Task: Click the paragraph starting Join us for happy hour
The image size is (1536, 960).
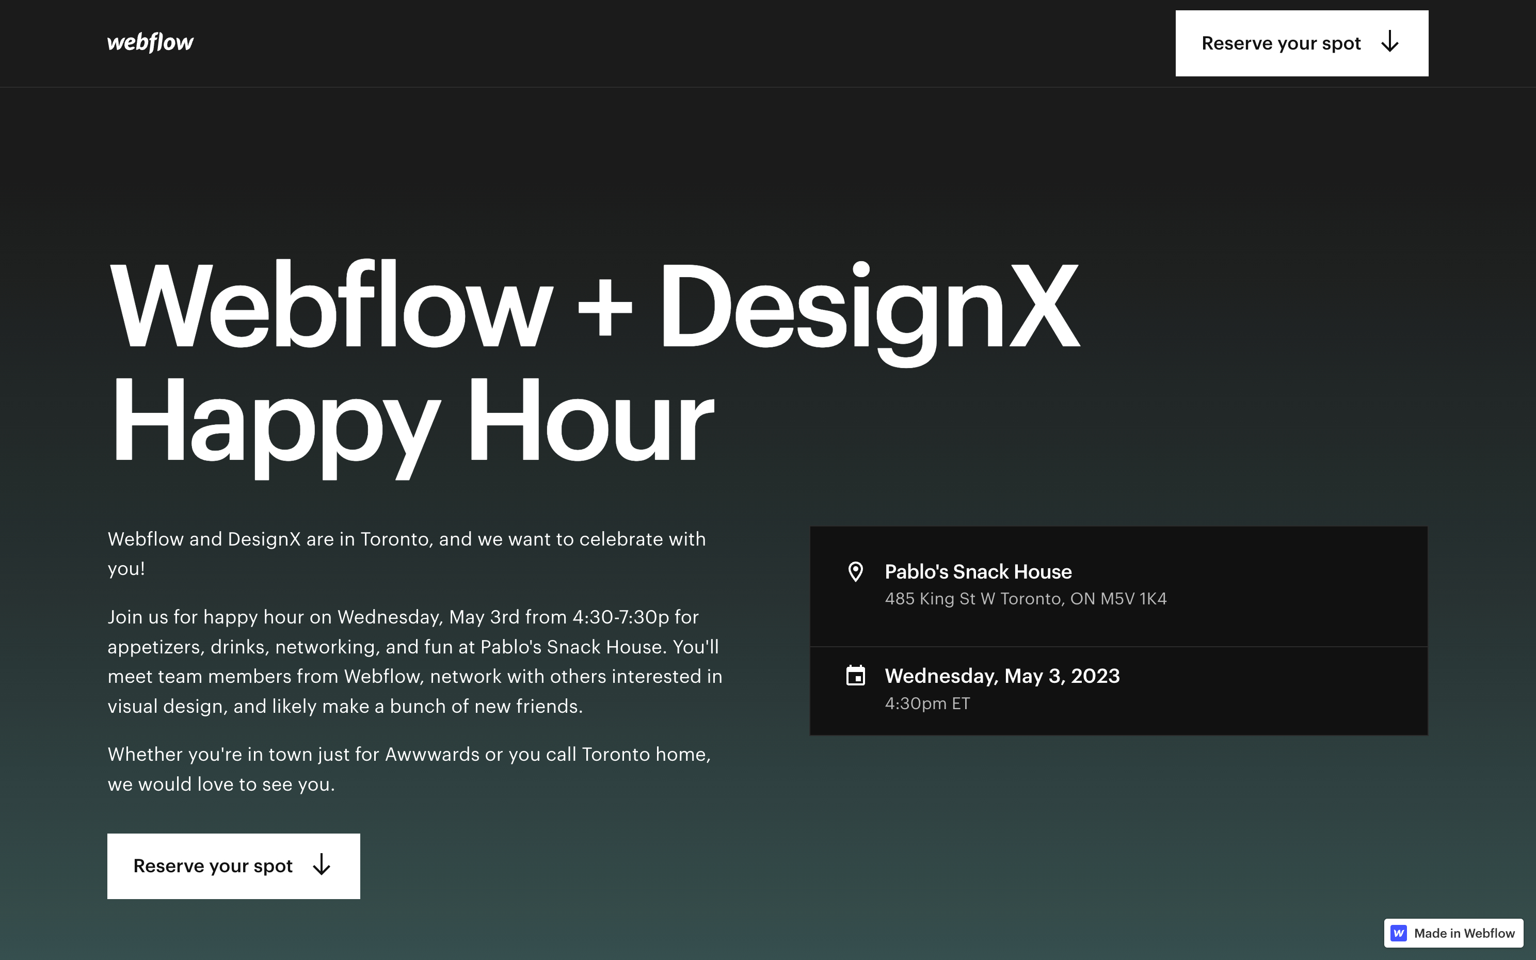Action: click(x=415, y=661)
